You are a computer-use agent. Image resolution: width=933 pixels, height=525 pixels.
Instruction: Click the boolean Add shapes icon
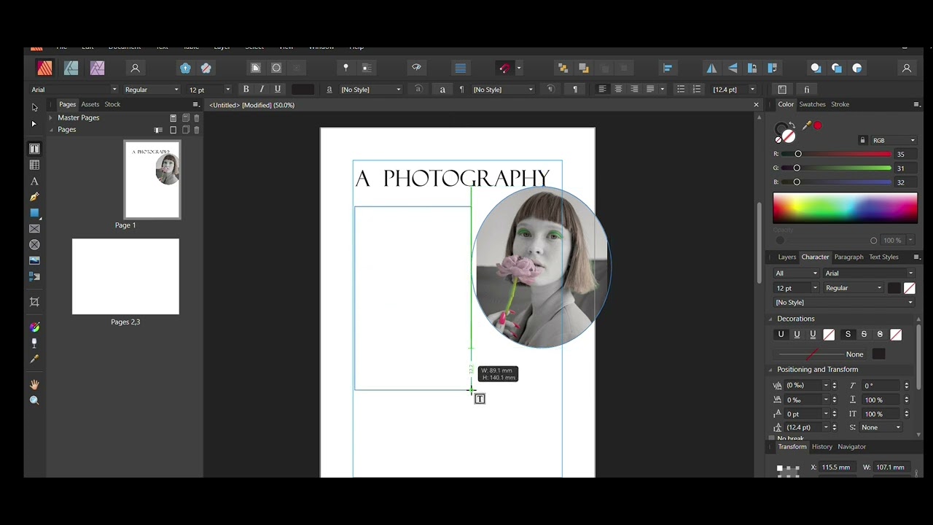[x=816, y=68]
